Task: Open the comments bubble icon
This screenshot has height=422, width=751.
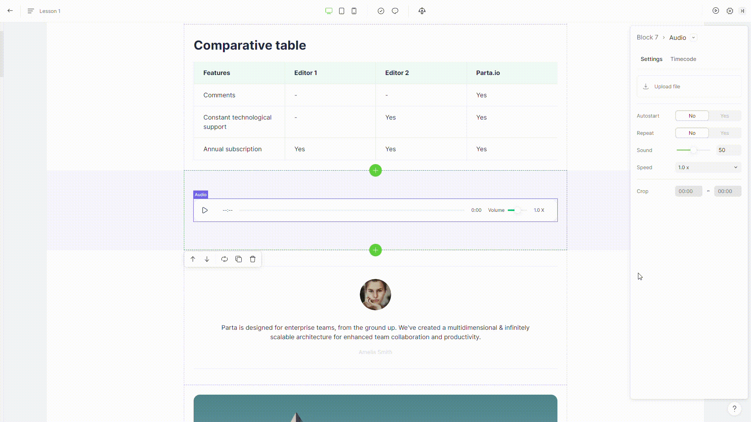Action: click(x=395, y=11)
